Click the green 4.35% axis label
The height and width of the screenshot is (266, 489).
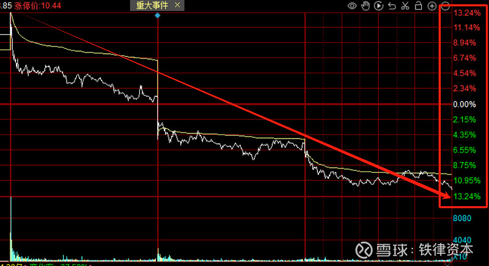[465, 135]
